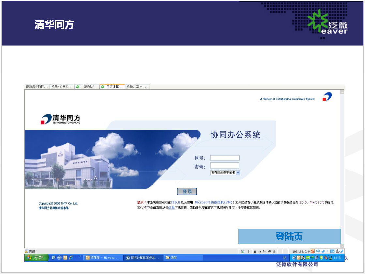Click the green icon on the 同方计算 tab
365x274 pixels.
[x=103, y=87]
